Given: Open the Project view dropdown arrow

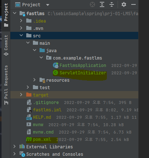Looking at the screenshot, I should (48, 5).
